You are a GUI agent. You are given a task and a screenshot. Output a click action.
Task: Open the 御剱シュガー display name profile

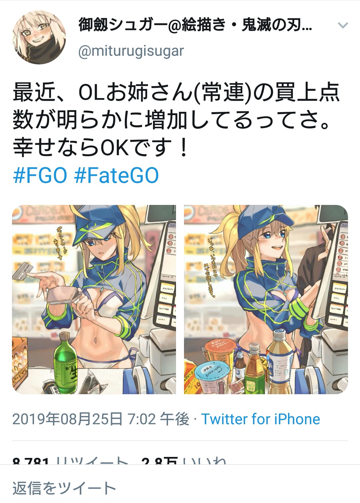[x=195, y=25]
